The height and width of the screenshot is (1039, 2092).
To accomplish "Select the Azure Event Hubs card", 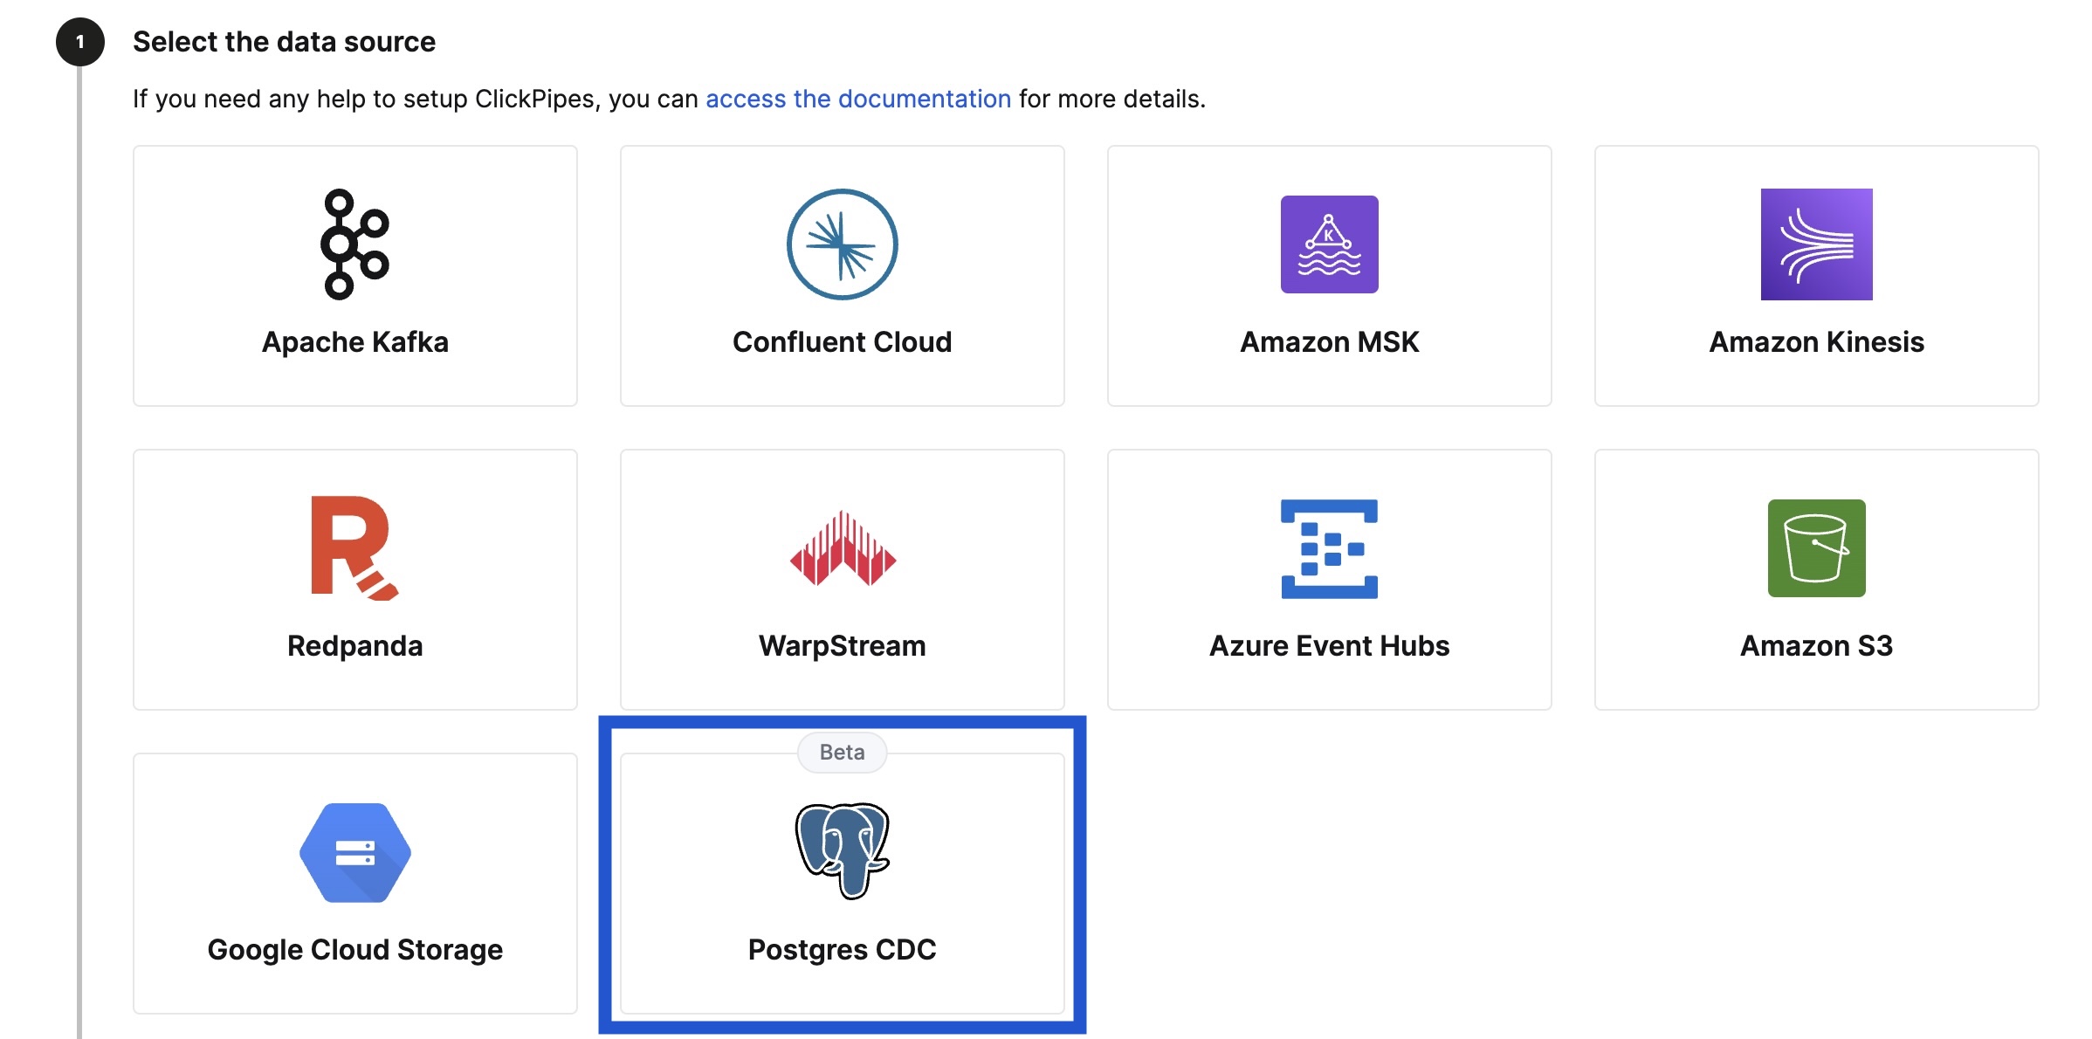I will (1328, 579).
